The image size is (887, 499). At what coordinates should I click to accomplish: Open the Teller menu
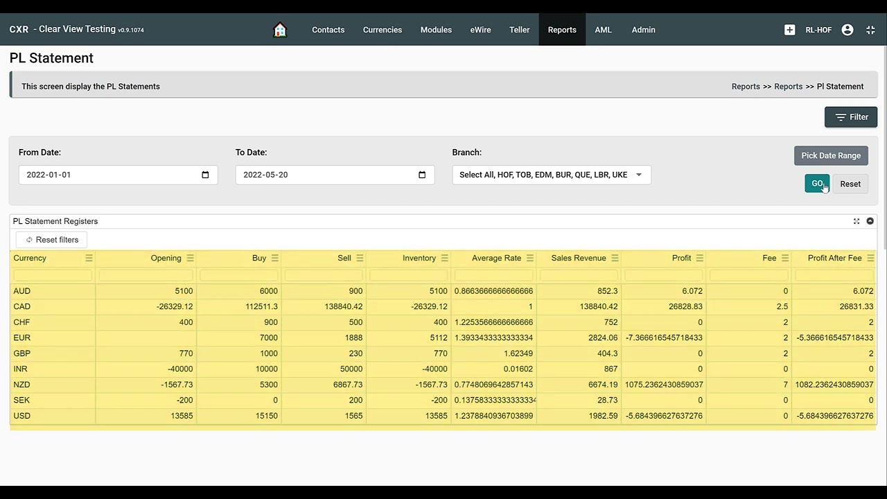tap(519, 30)
